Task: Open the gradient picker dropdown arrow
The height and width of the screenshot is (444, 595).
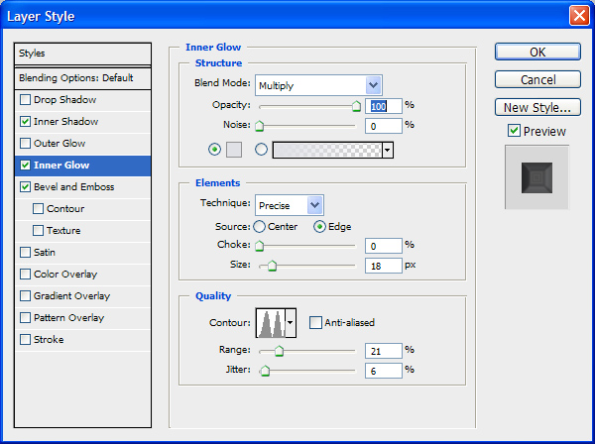Action: pos(388,150)
